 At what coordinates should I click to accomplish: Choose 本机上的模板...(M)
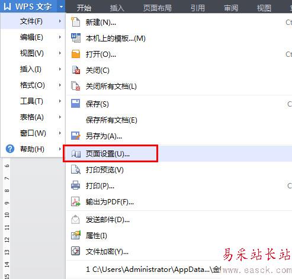(179, 38)
